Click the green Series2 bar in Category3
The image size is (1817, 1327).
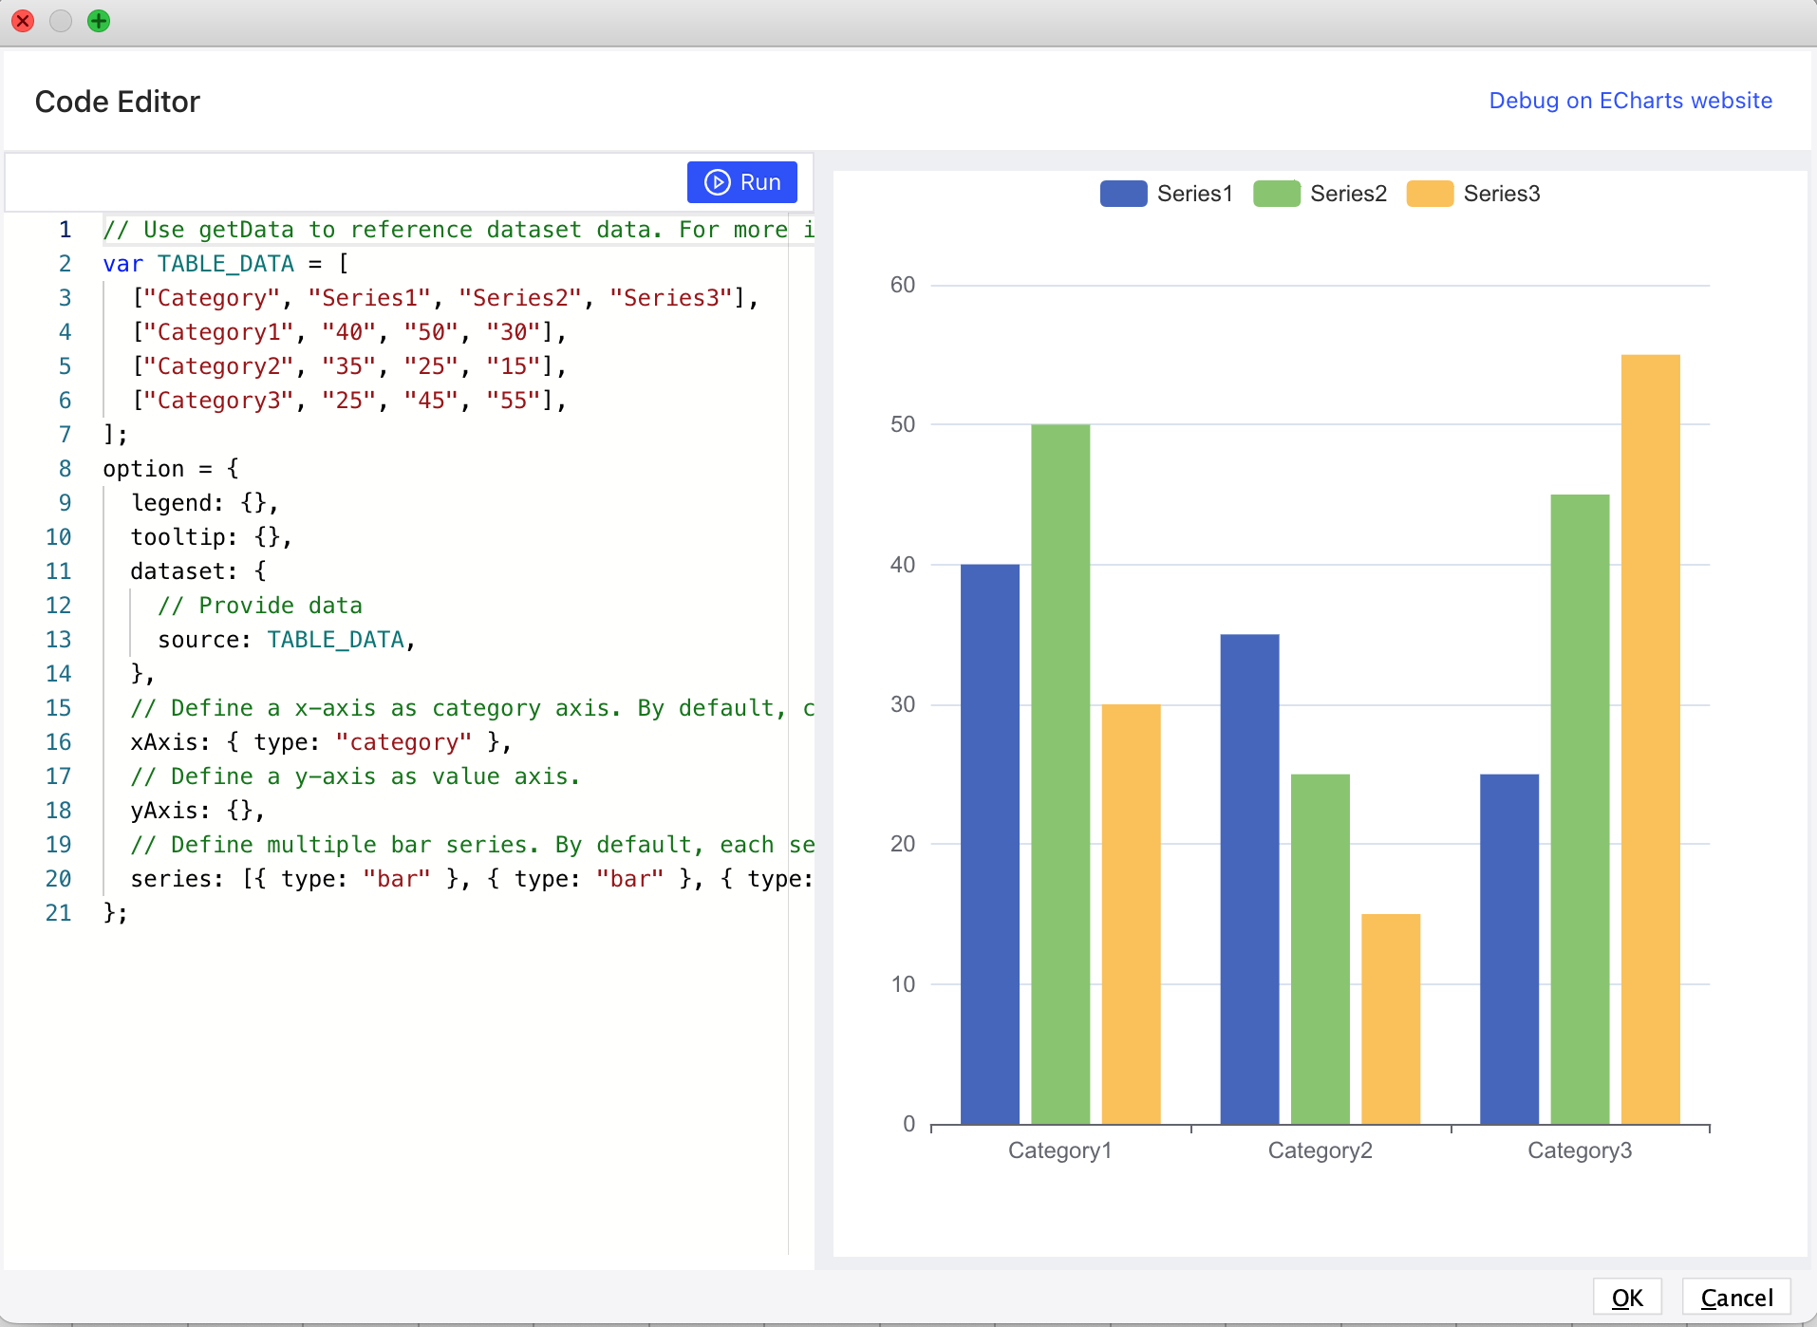(x=1580, y=809)
